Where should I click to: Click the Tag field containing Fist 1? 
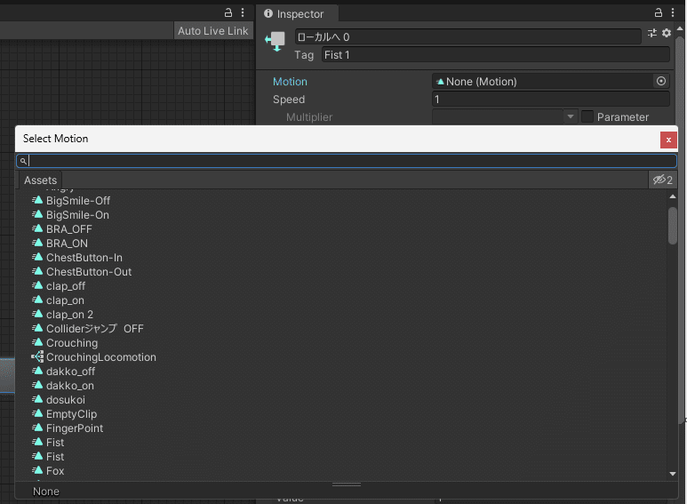click(x=495, y=55)
